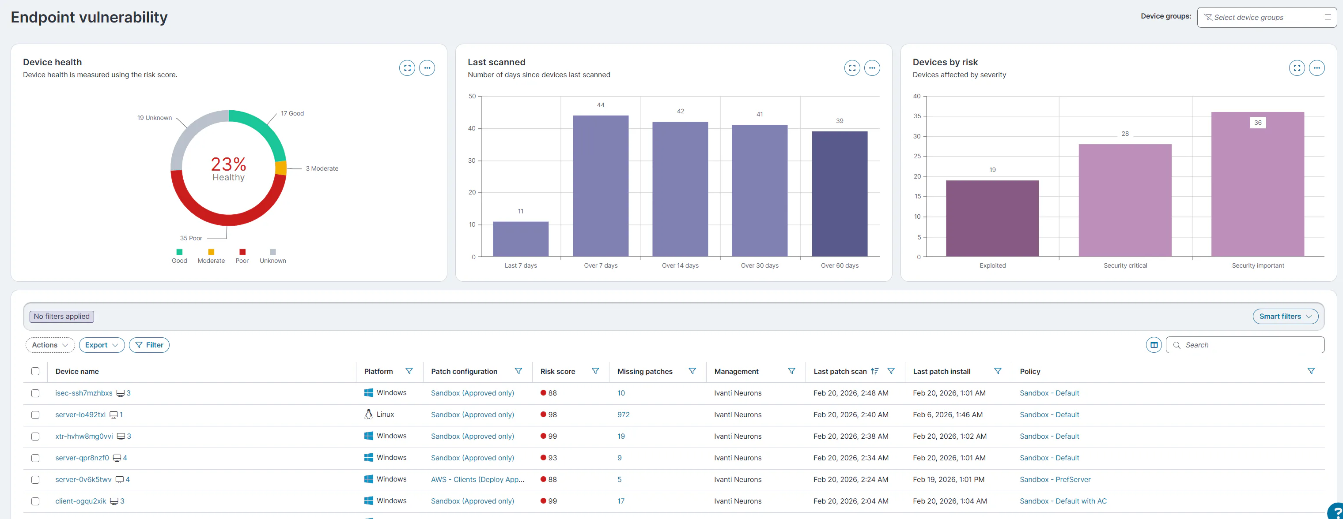Select the client-ogqu2xik row checkbox
1343x519 pixels.
(x=35, y=501)
